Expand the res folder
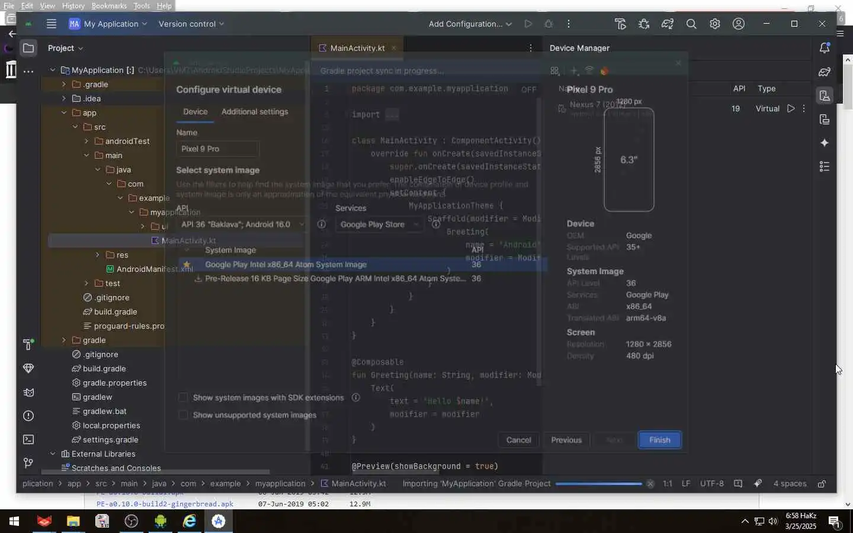 (x=98, y=255)
